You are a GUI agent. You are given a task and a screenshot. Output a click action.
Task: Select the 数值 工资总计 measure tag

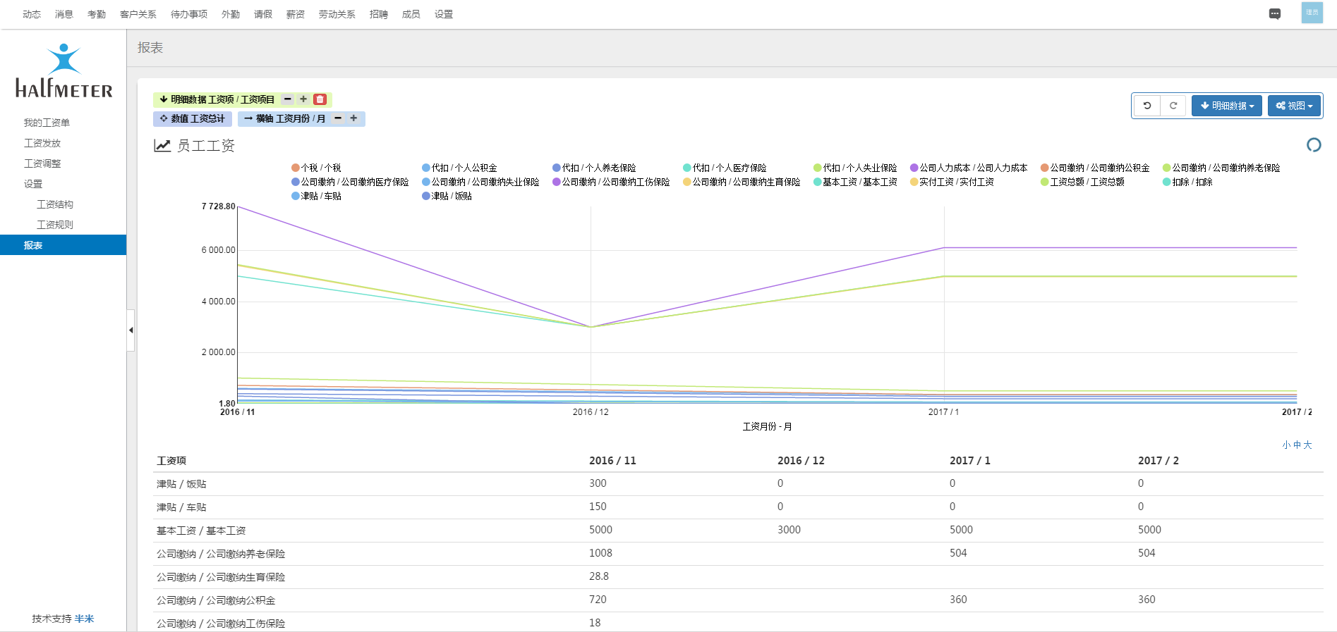pos(193,118)
